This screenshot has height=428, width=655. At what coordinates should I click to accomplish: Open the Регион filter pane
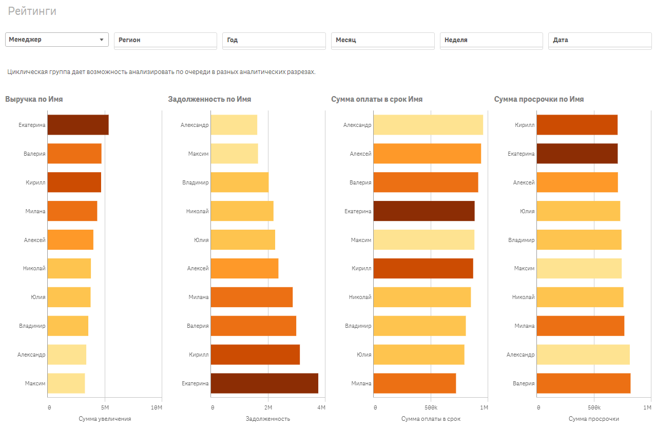[x=165, y=40]
